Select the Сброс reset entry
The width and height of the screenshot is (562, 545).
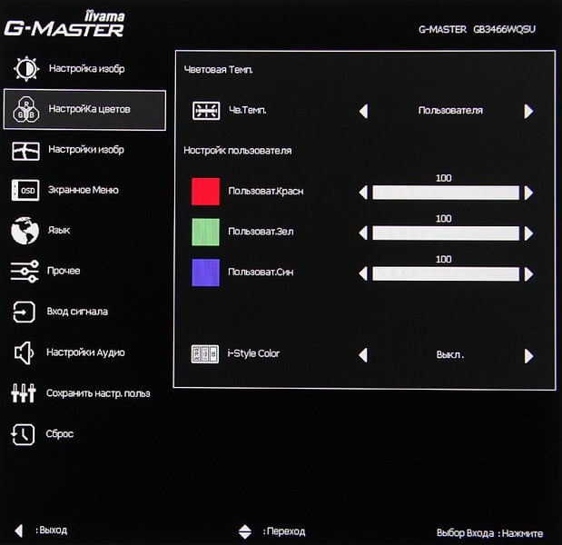(60, 434)
